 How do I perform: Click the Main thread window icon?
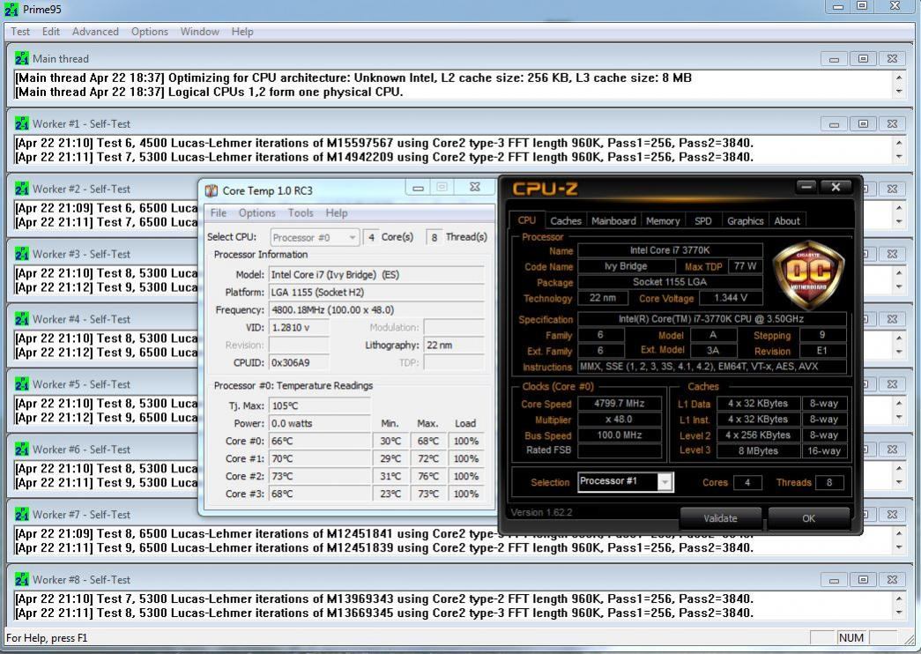22,58
